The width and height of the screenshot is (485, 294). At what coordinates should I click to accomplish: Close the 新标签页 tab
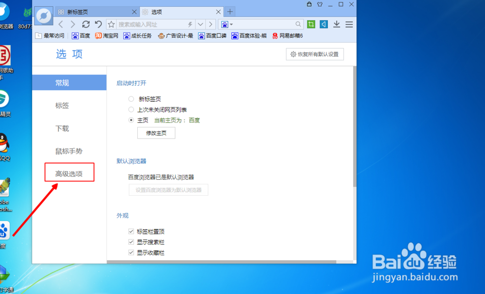(134, 12)
